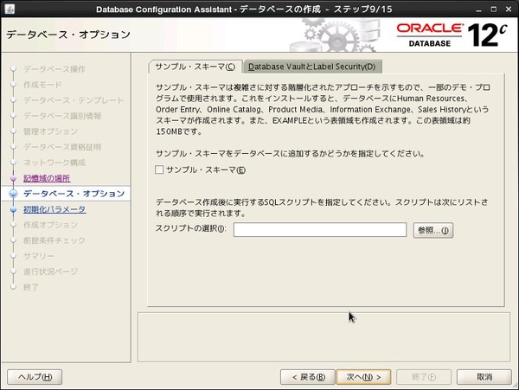The width and height of the screenshot is (519, 390).
Task: Click the 進行状況ページ step label
Action: [50, 272]
